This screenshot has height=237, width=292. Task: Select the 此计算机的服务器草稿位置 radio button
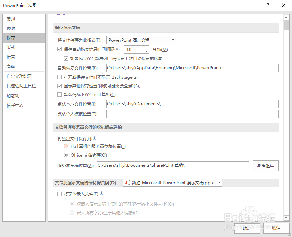point(66,146)
